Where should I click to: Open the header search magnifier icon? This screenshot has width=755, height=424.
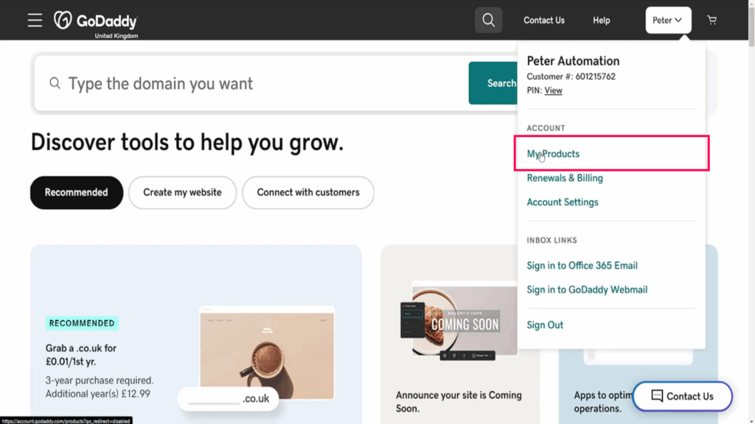(x=488, y=20)
